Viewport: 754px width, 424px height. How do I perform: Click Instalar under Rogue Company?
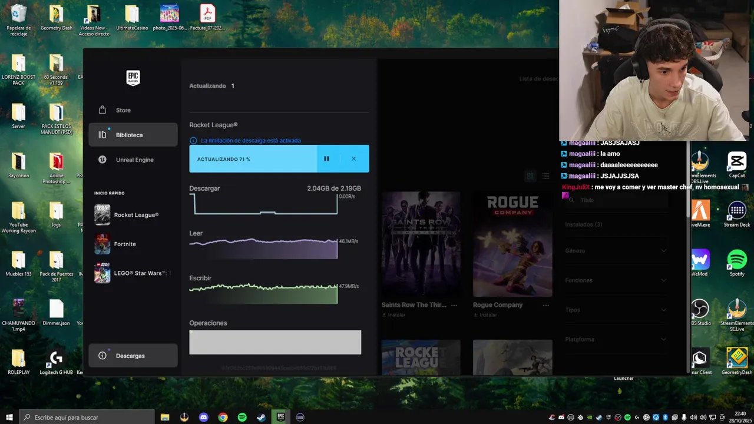pyautogui.click(x=486, y=315)
